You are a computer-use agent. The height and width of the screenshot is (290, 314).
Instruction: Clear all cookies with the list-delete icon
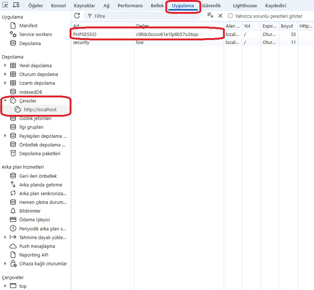[x=210, y=16]
